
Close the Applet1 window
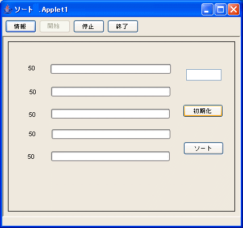click(233, 9)
